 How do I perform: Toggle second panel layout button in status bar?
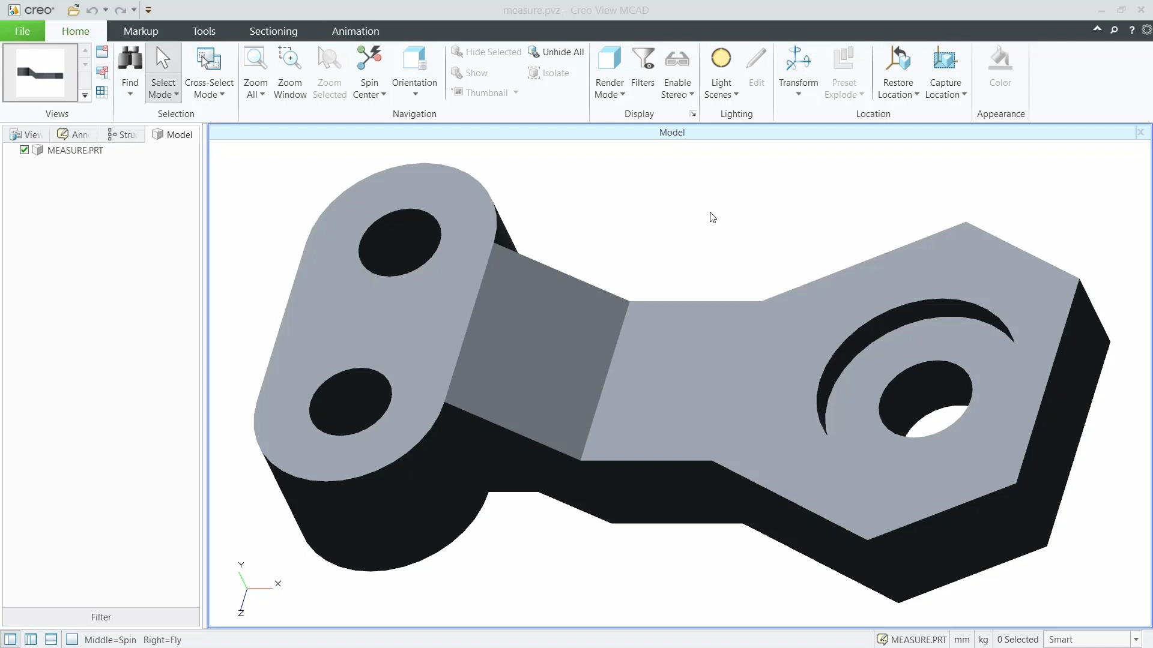coord(31,640)
